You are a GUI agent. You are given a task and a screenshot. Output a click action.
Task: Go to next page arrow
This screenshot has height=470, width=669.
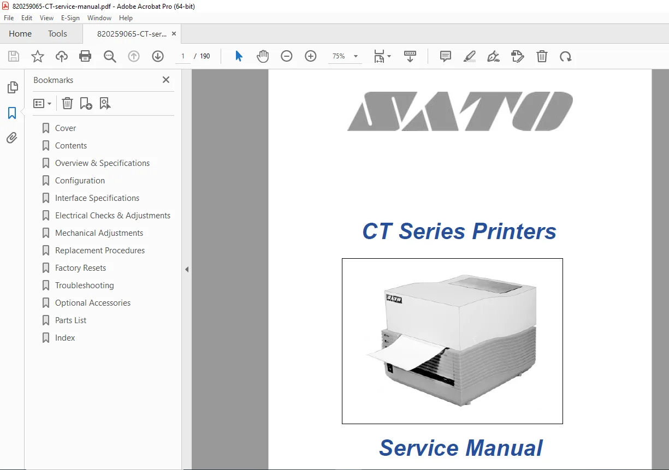158,56
